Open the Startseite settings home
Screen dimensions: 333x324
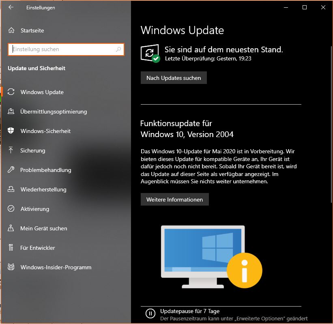(32, 30)
